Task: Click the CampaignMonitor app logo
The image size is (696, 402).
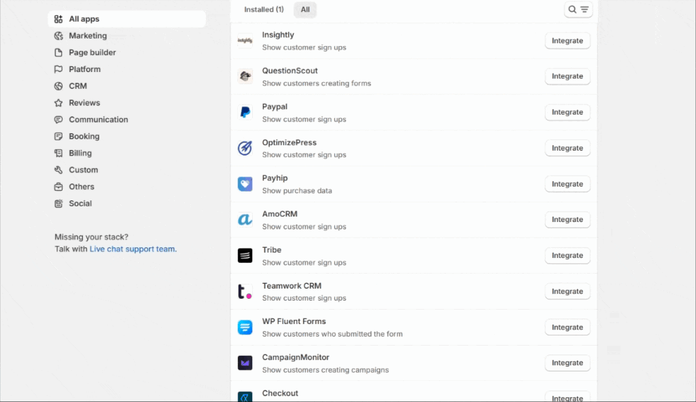Action: click(245, 363)
